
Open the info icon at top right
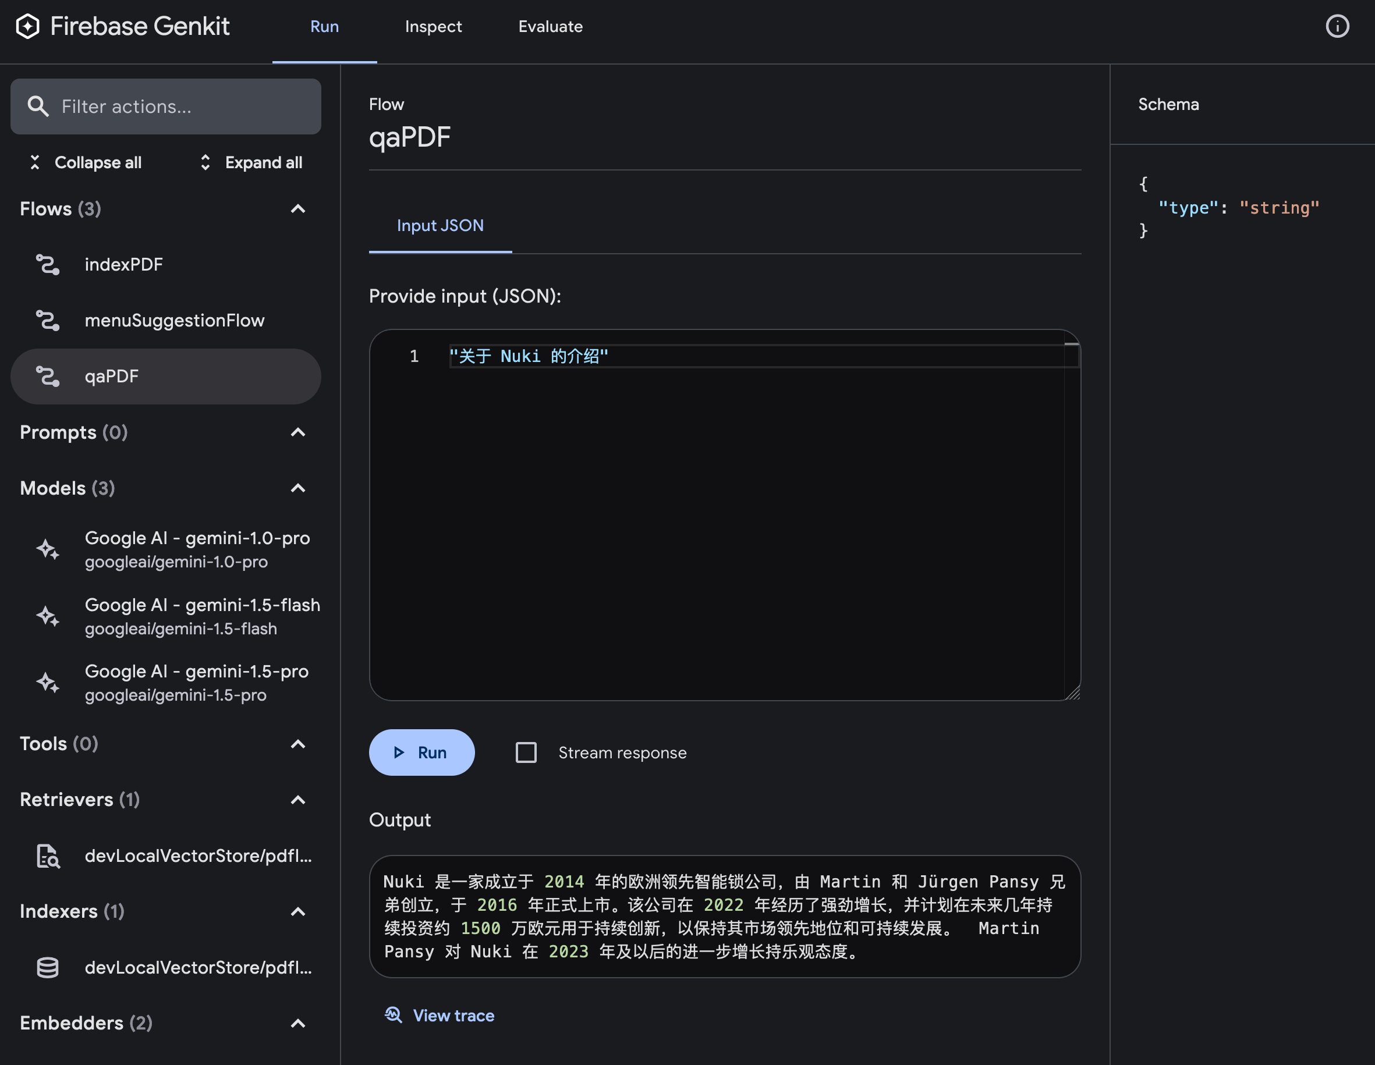(1337, 26)
